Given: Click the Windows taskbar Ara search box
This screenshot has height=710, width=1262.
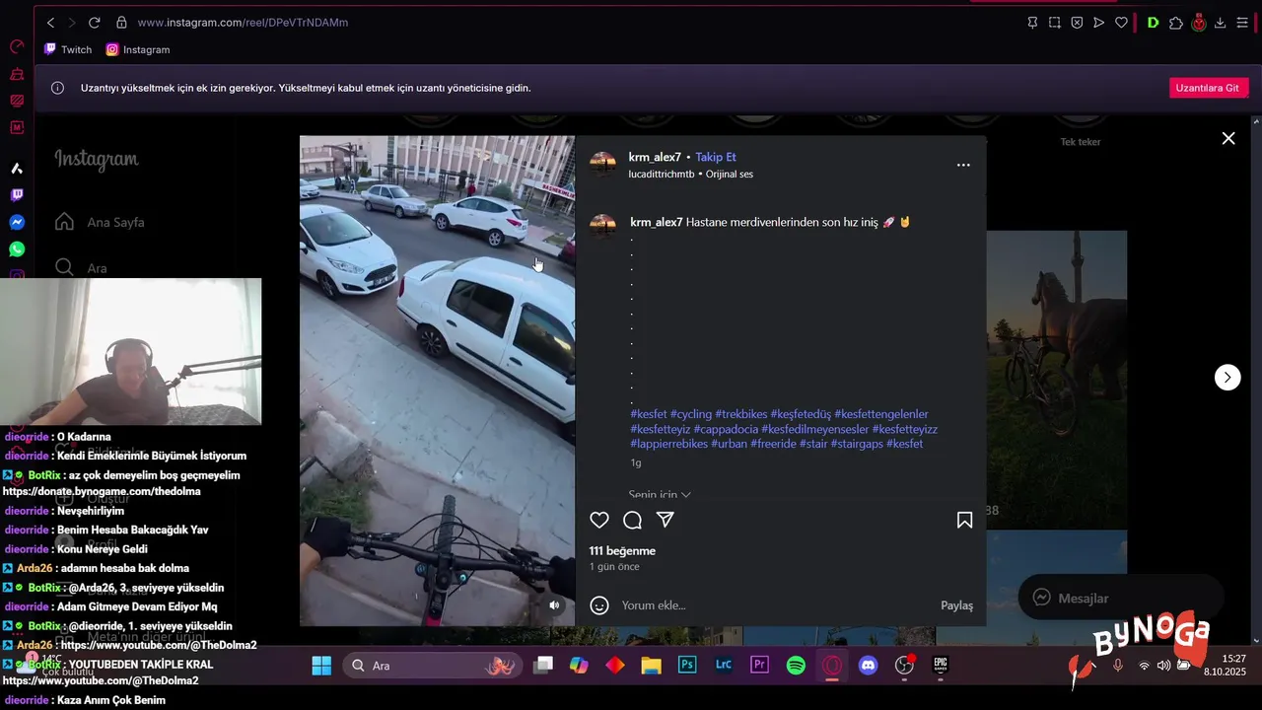Looking at the screenshot, I should point(432,666).
